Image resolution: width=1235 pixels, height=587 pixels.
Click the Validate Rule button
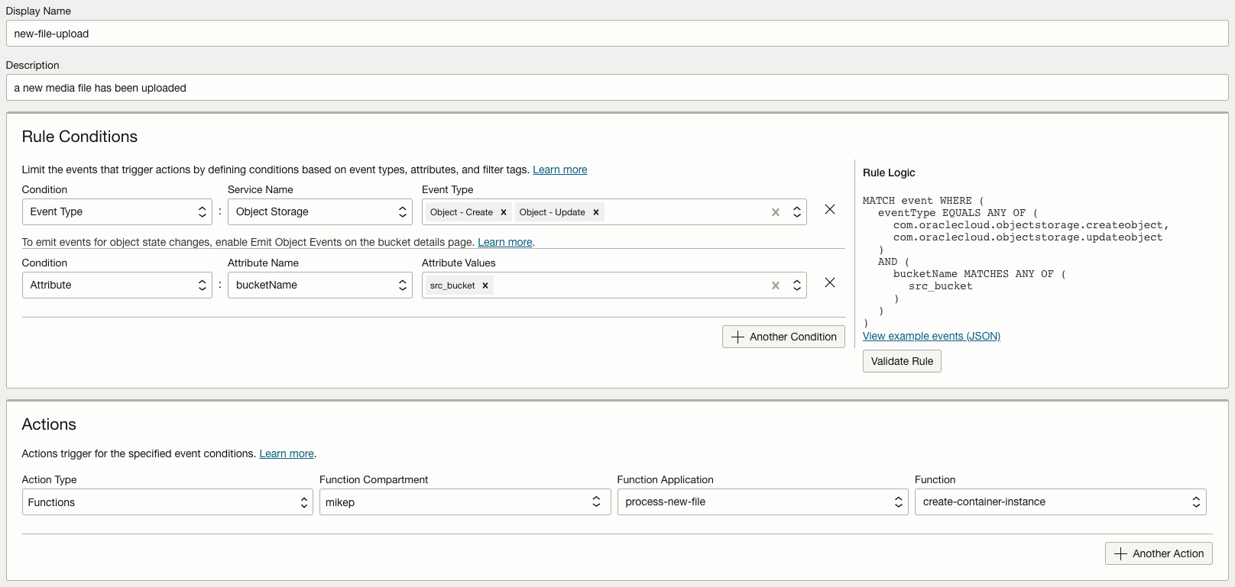902,361
